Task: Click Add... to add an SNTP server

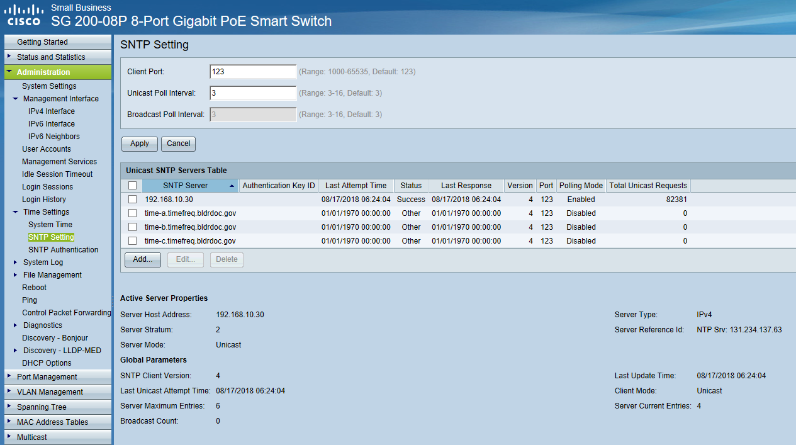Action: pos(143,259)
